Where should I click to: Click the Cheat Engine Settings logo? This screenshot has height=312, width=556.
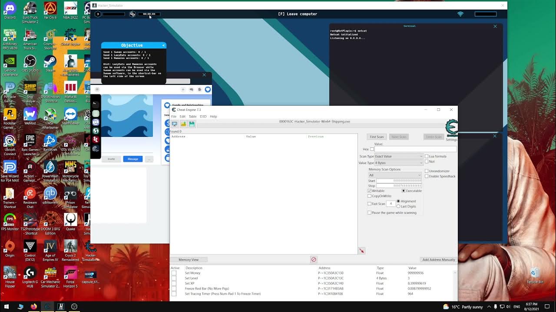[451, 129]
